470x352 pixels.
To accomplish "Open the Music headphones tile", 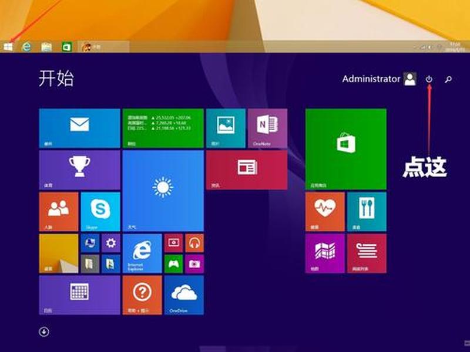I will pyautogui.click(x=194, y=243).
